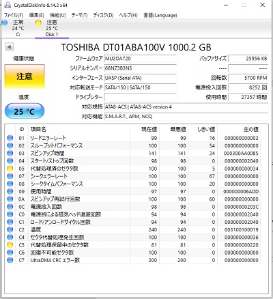273x299 pixels.
Task: Click the blue icon of row 03 スピンアップ時間
Action: click(x=10, y=153)
